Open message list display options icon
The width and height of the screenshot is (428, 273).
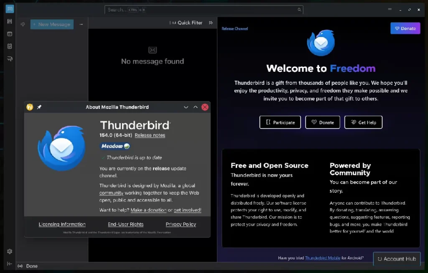[x=211, y=23]
